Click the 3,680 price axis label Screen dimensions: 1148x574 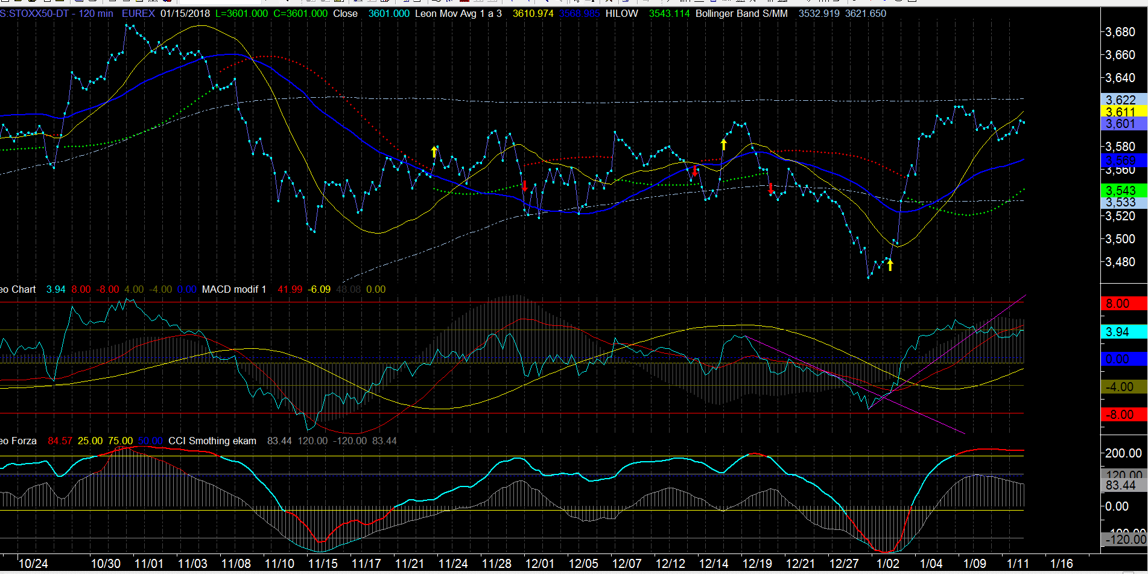tap(1120, 32)
